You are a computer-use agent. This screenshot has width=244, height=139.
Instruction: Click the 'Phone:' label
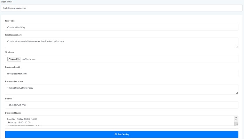coord(9,99)
